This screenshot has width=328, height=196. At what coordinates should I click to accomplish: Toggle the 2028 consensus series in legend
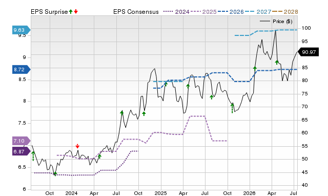tap(285, 12)
